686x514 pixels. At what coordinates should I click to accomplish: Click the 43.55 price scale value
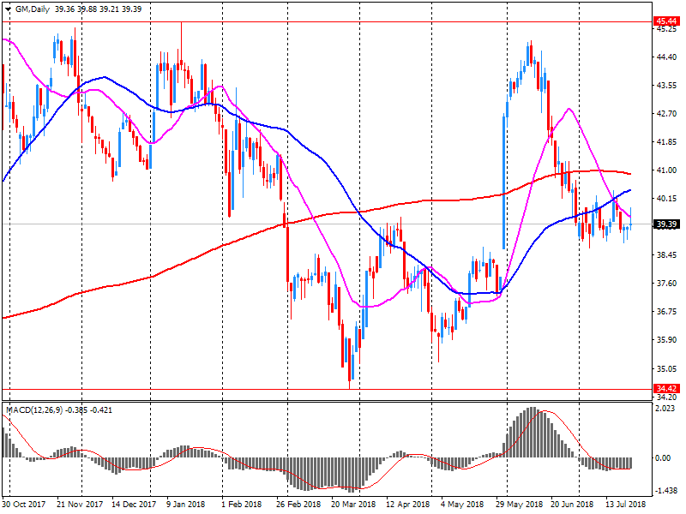coord(666,85)
